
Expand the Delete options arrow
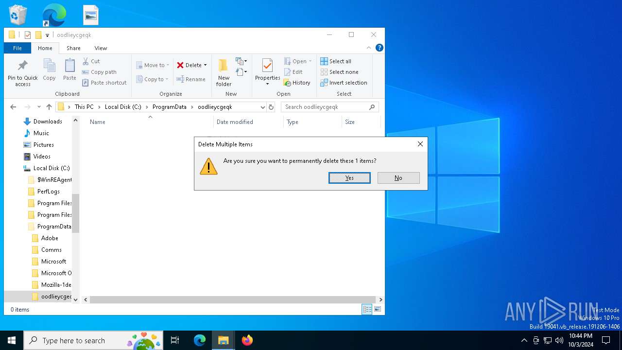point(205,65)
